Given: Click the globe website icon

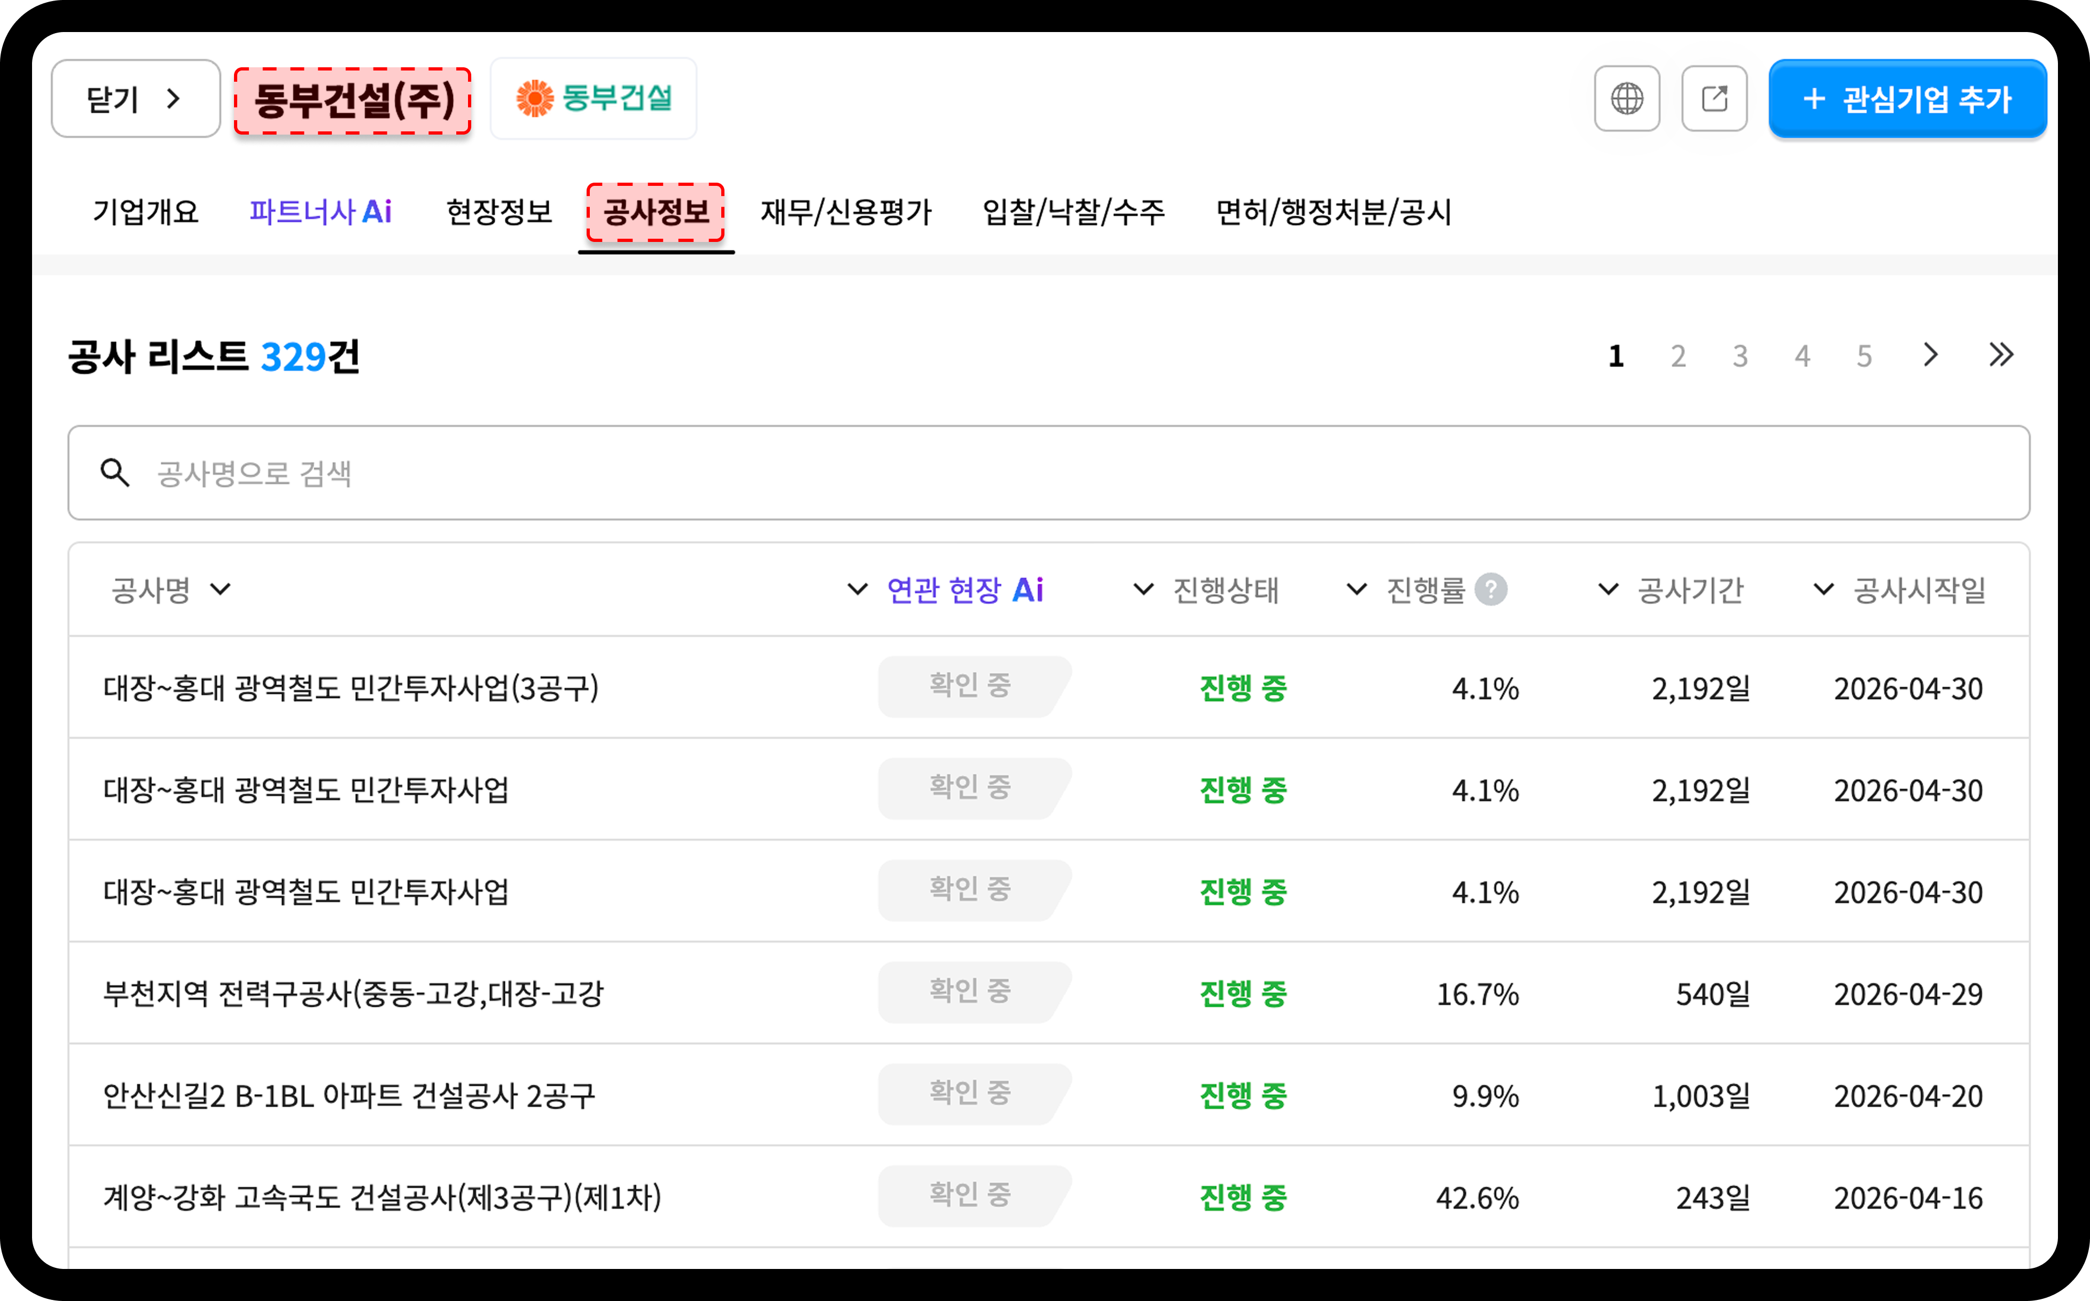Looking at the screenshot, I should pos(1626,98).
